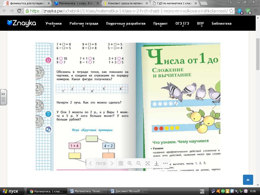Click the text Начерти 2 луча
Image resolution: width=260 pixels, height=195 pixels.
(69, 103)
